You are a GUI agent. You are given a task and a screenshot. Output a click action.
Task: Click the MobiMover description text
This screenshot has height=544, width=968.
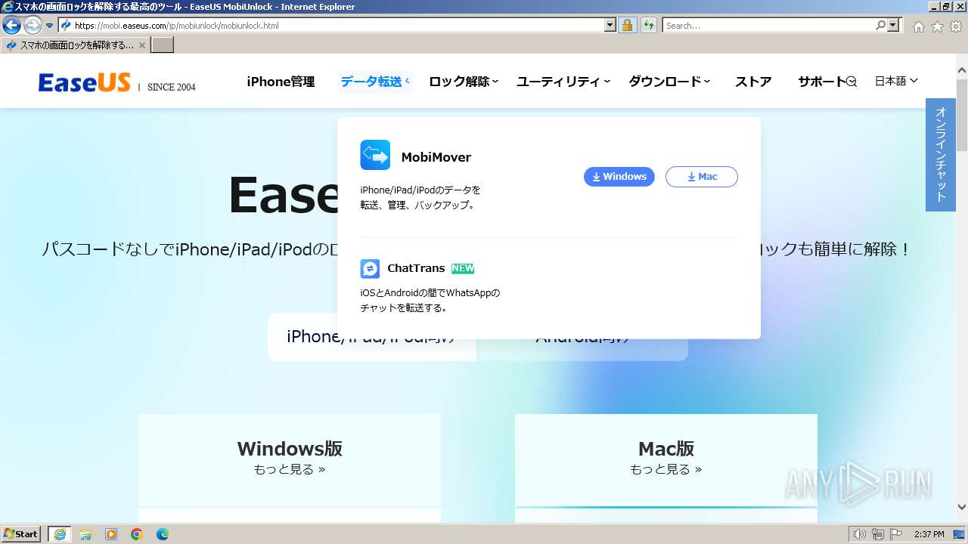click(x=420, y=197)
